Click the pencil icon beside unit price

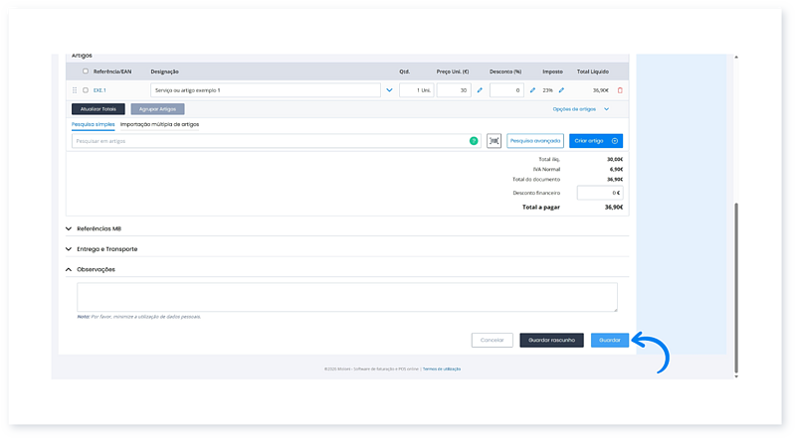pyautogui.click(x=480, y=90)
